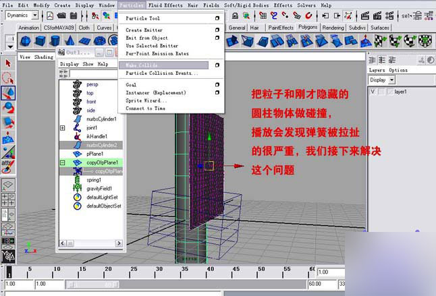
Task: Activate the Lasso select tool
Action: coord(8,78)
